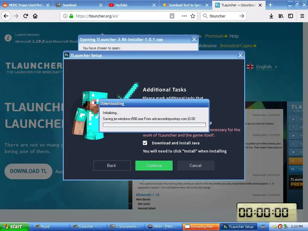This screenshot has width=308, height=231.
Task: Open the Help menu link
Action: point(234,36)
